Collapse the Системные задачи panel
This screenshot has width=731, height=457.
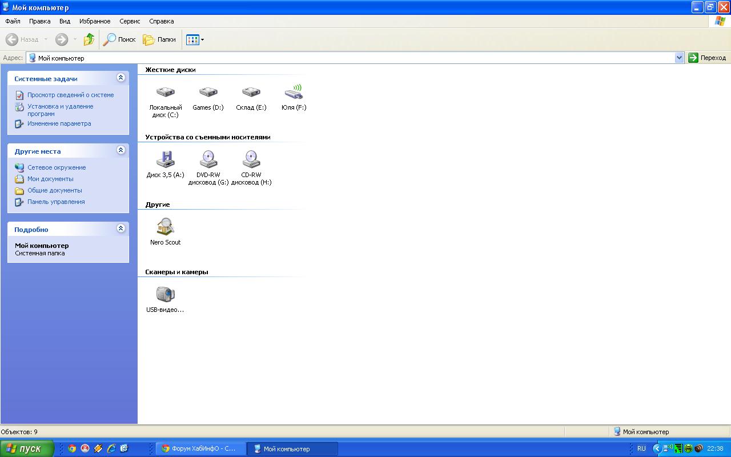(121, 78)
